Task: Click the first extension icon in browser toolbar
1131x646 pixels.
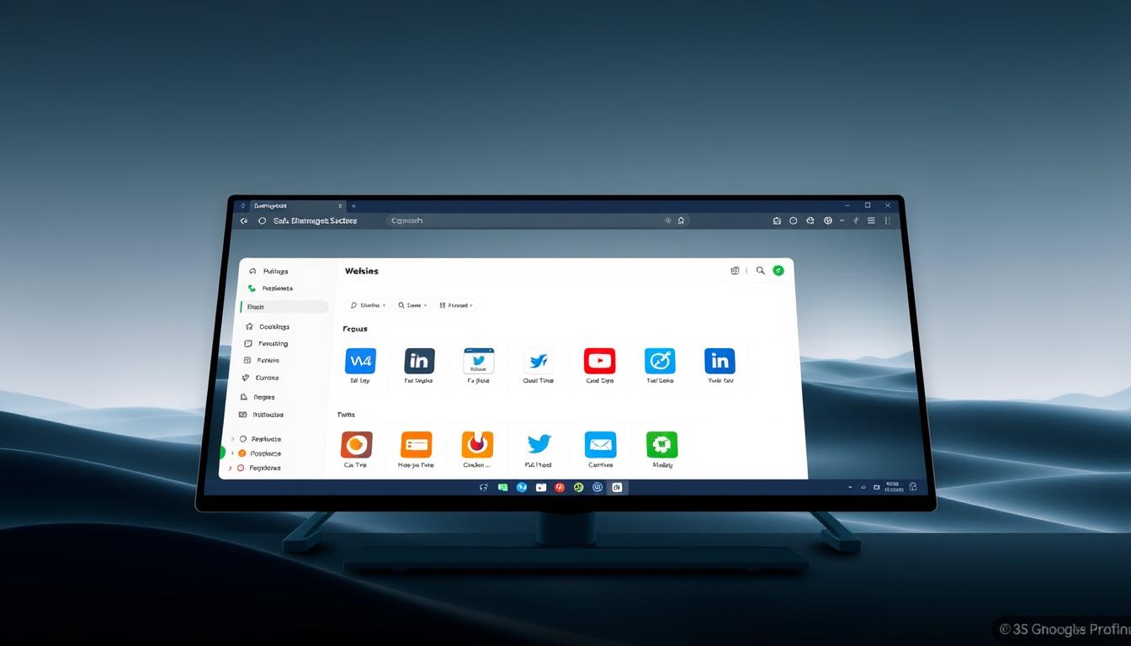Action: coord(777,220)
